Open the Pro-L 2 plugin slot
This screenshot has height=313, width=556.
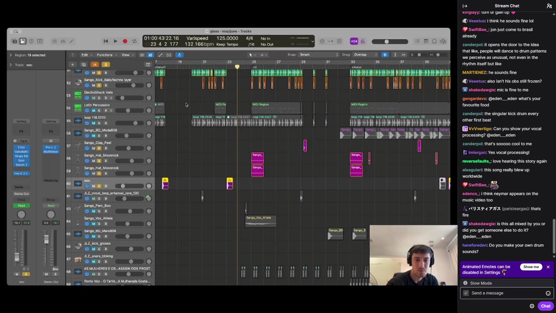(x=51, y=147)
